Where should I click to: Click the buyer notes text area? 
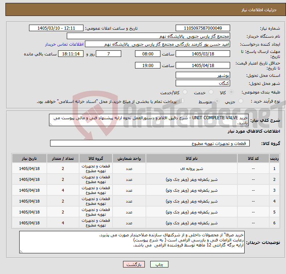click(x=132, y=242)
